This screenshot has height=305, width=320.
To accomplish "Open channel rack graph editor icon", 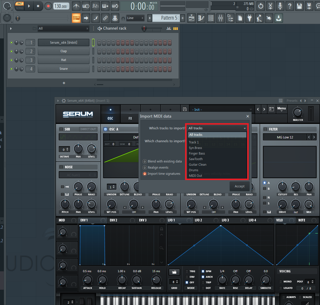I will [x=169, y=28].
